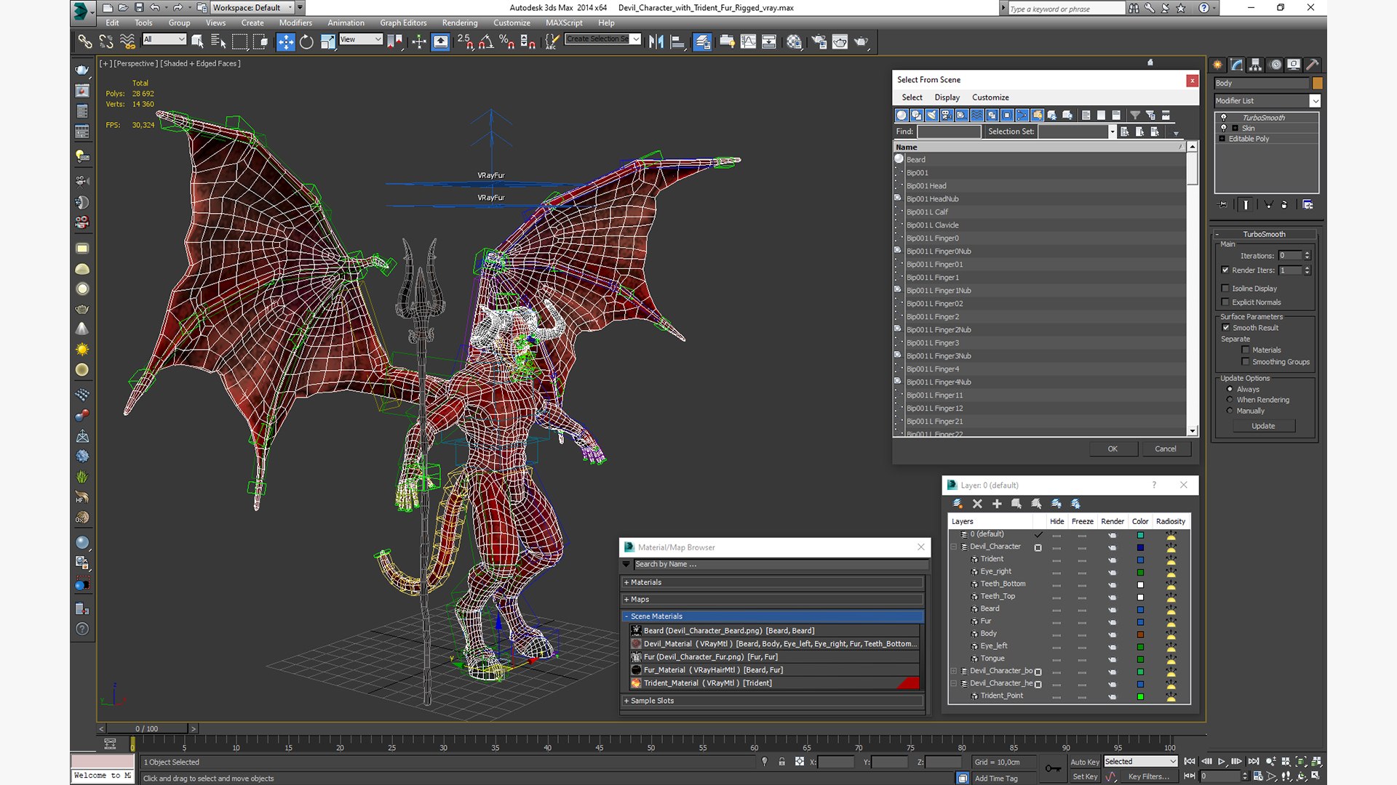1397x785 pixels.
Task: Enable Explicit Normals checkbox
Action: click(1225, 302)
